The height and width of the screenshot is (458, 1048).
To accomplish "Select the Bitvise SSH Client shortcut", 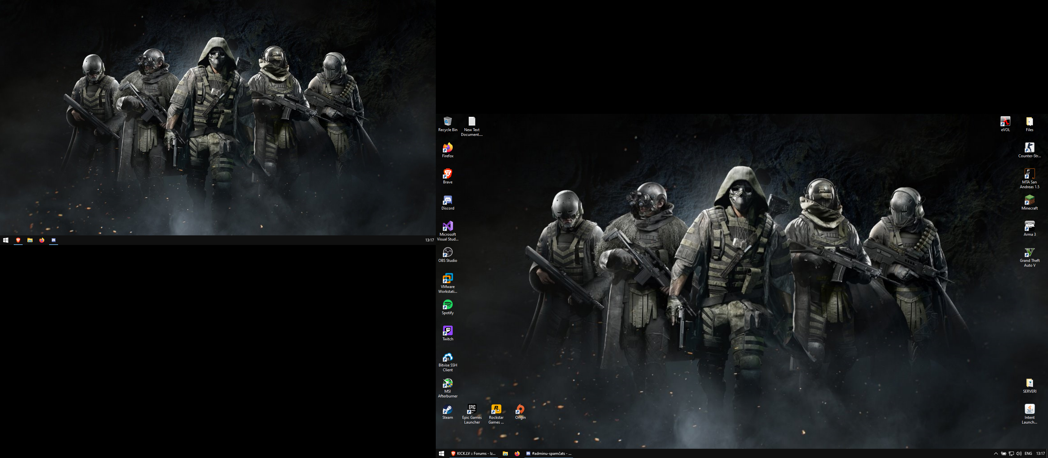I will pyautogui.click(x=448, y=362).
